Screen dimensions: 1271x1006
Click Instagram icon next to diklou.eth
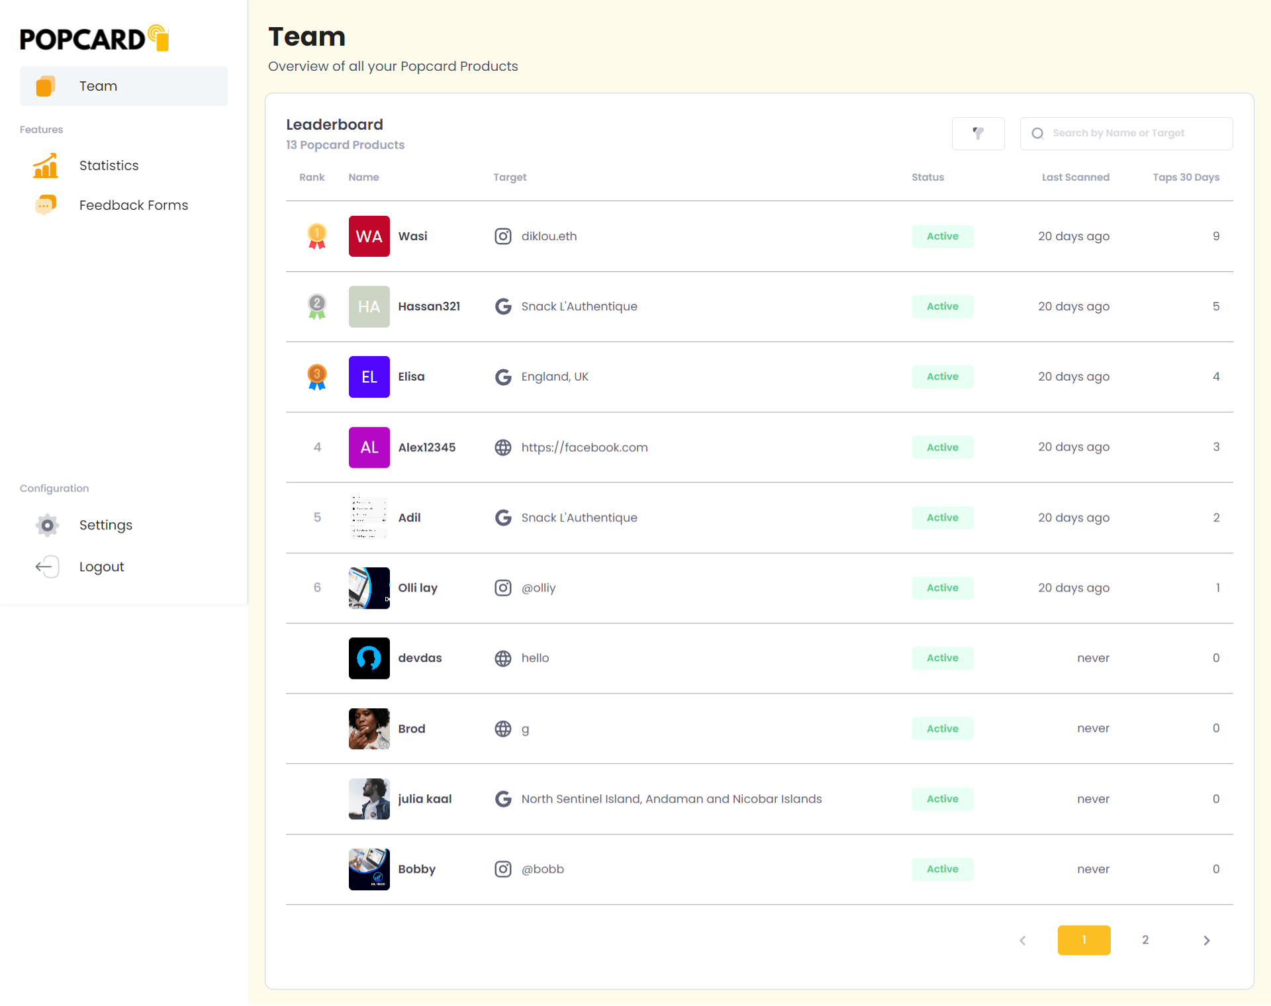[x=503, y=236]
